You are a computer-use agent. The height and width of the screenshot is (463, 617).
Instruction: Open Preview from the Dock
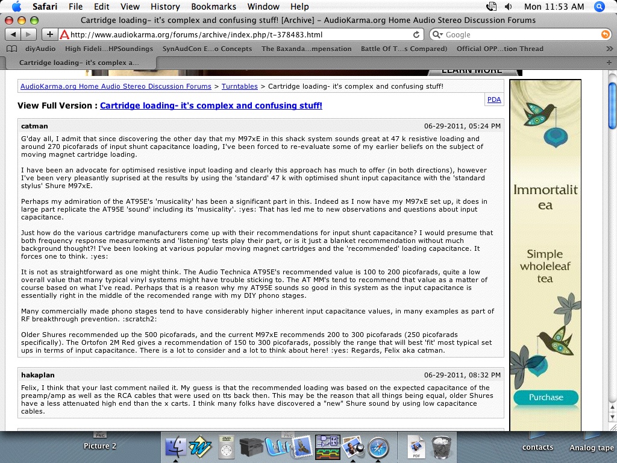[x=353, y=447]
